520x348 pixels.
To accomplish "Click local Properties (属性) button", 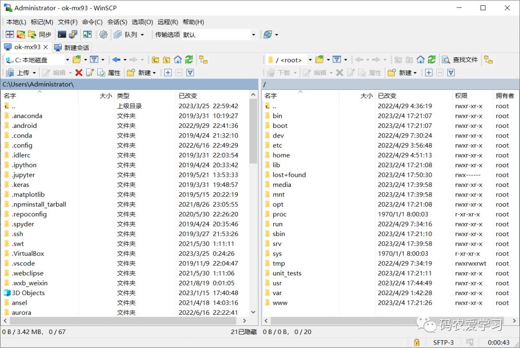I will [109, 73].
